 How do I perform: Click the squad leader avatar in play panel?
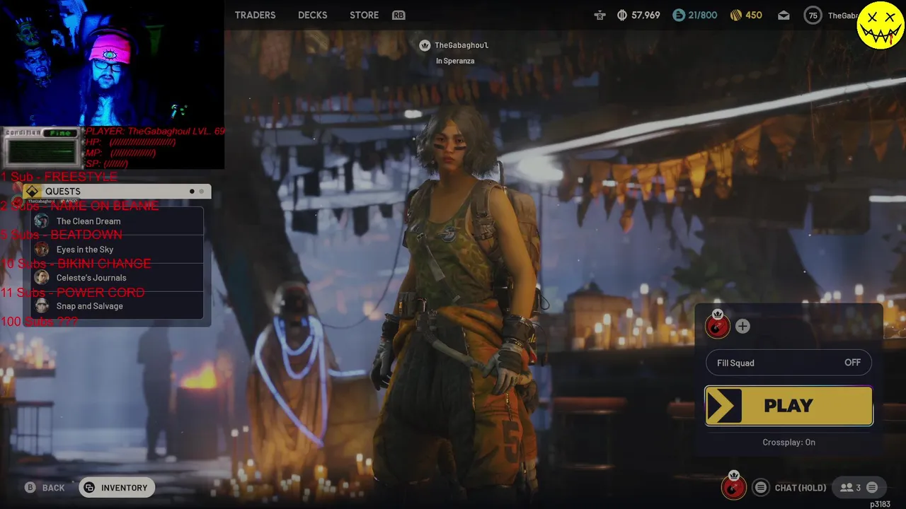(x=718, y=326)
